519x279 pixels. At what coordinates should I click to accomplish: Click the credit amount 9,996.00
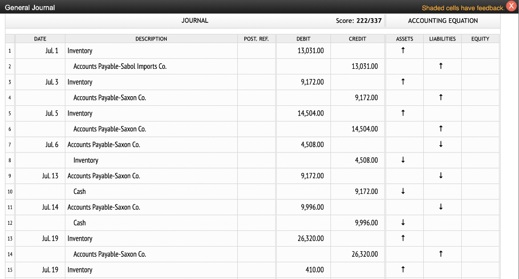click(366, 222)
